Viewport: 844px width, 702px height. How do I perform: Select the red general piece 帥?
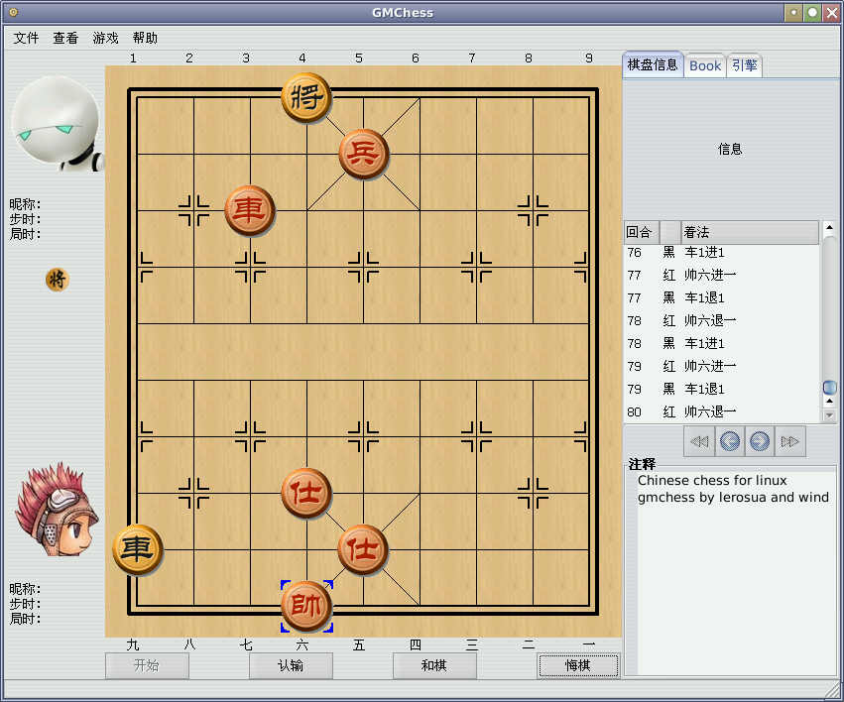(306, 606)
